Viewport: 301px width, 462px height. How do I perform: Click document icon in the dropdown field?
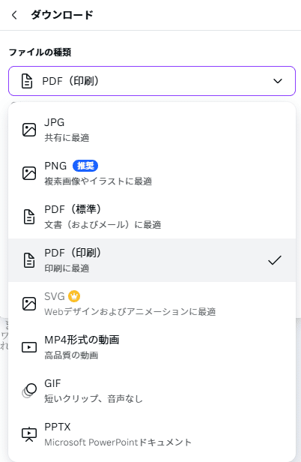[27, 81]
